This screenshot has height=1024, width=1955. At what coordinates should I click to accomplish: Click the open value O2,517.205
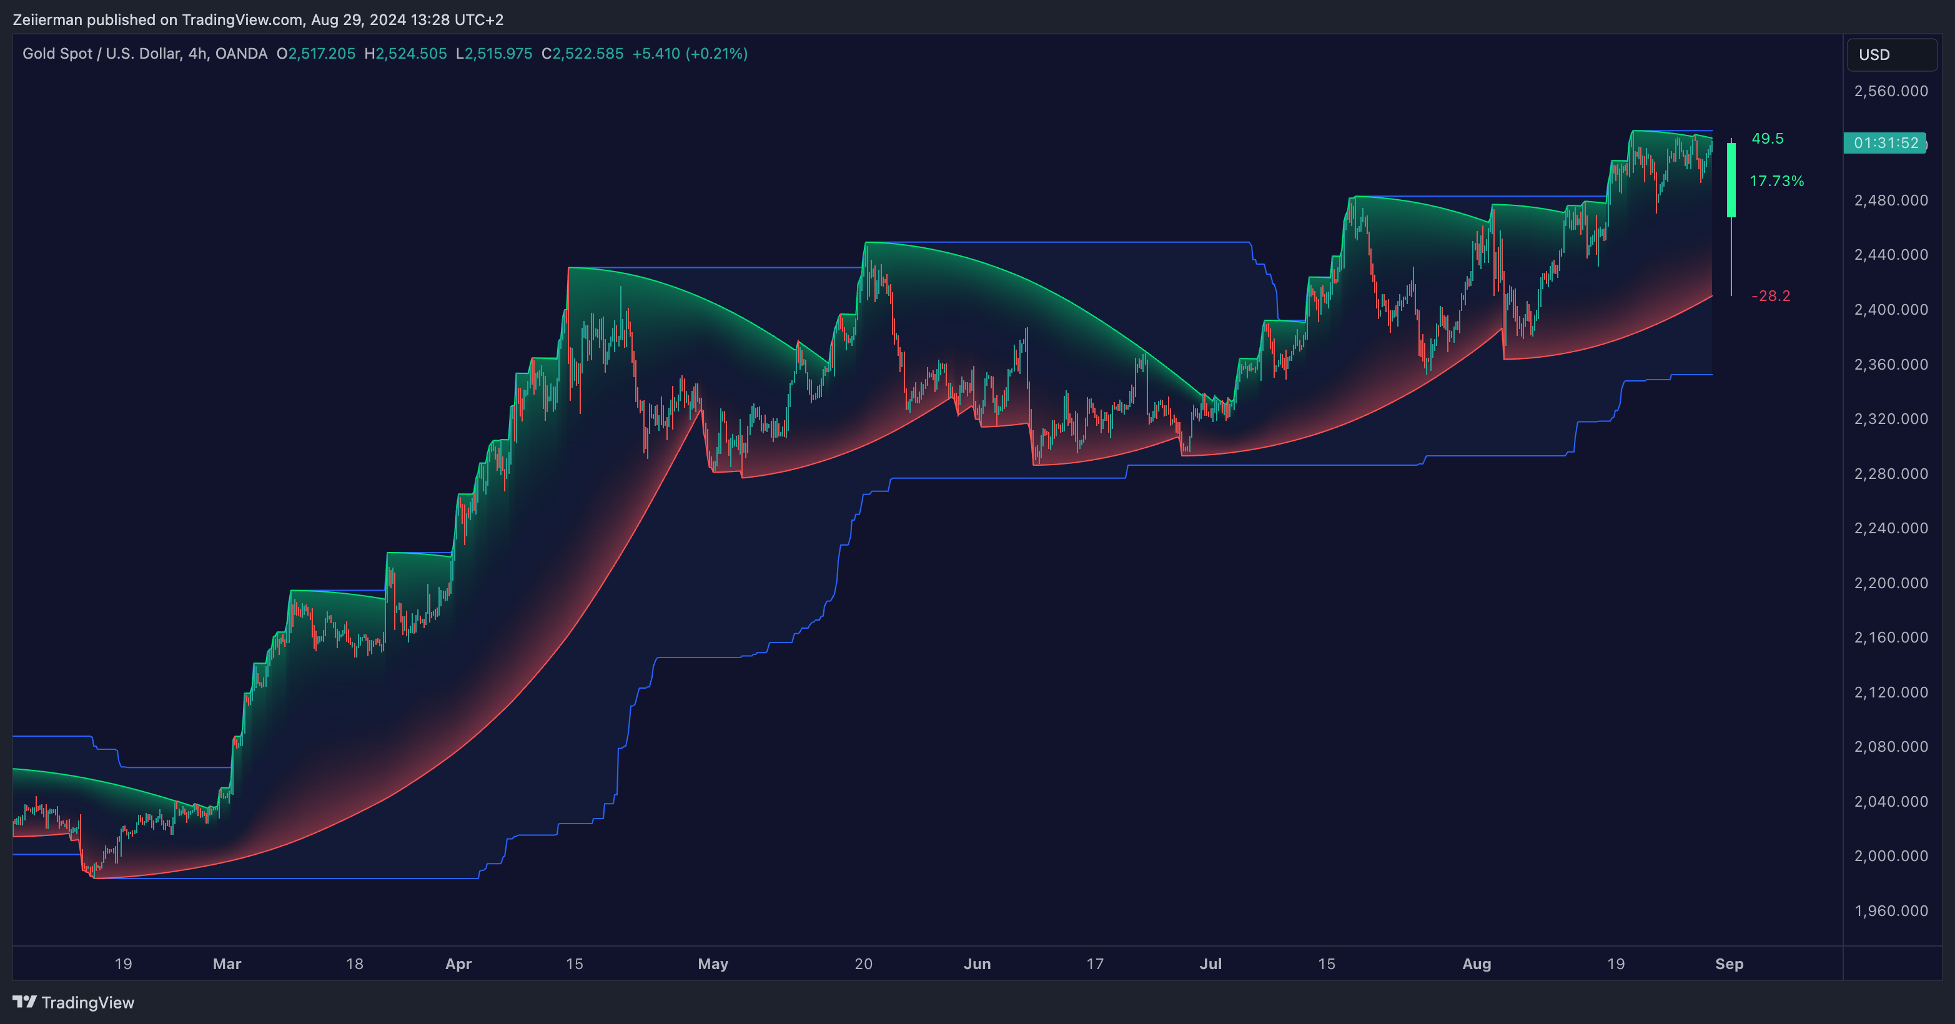[x=315, y=53]
